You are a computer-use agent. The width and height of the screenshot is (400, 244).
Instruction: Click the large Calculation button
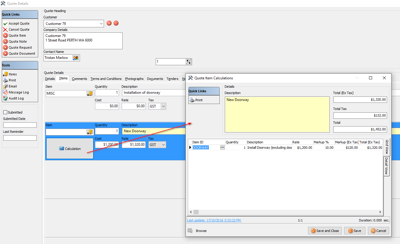coord(70,149)
